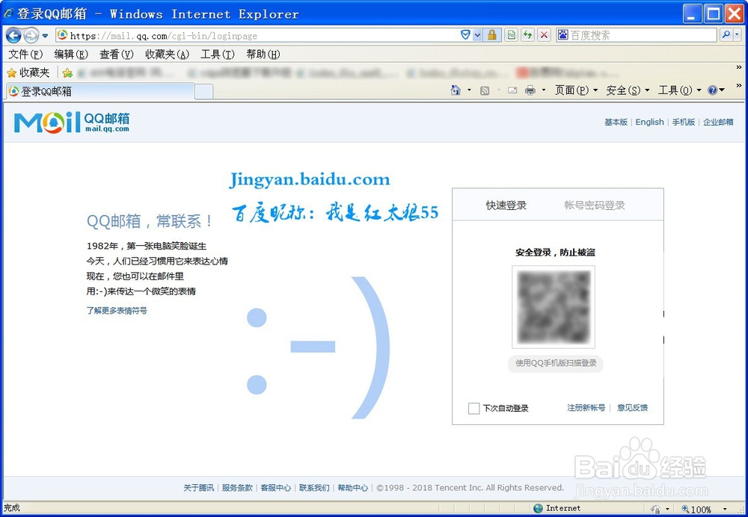The height and width of the screenshot is (517, 748).
Task: Open the recent pages dropdown beside Forward
Action: (x=46, y=36)
